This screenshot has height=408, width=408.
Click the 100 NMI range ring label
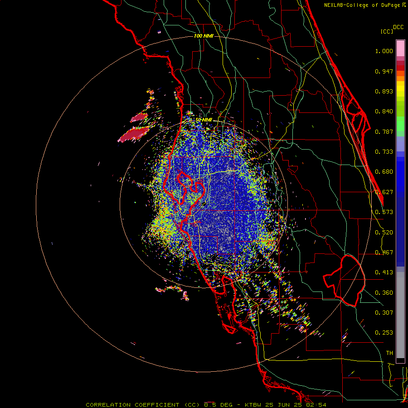coord(204,36)
